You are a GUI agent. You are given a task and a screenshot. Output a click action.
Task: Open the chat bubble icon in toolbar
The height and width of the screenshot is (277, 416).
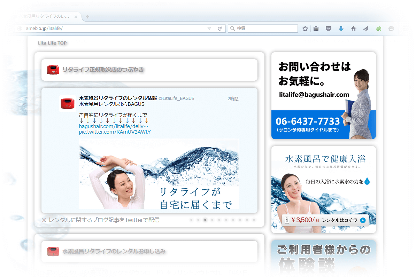(x=391, y=29)
